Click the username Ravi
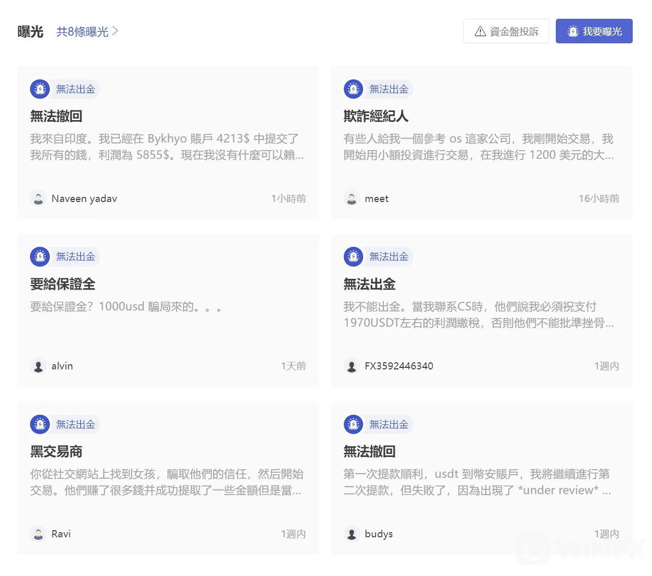Viewport: 652px width, 576px height. pos(61,534)
